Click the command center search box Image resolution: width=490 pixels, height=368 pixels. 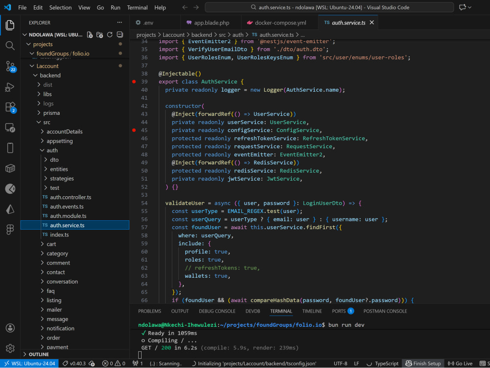329,7
